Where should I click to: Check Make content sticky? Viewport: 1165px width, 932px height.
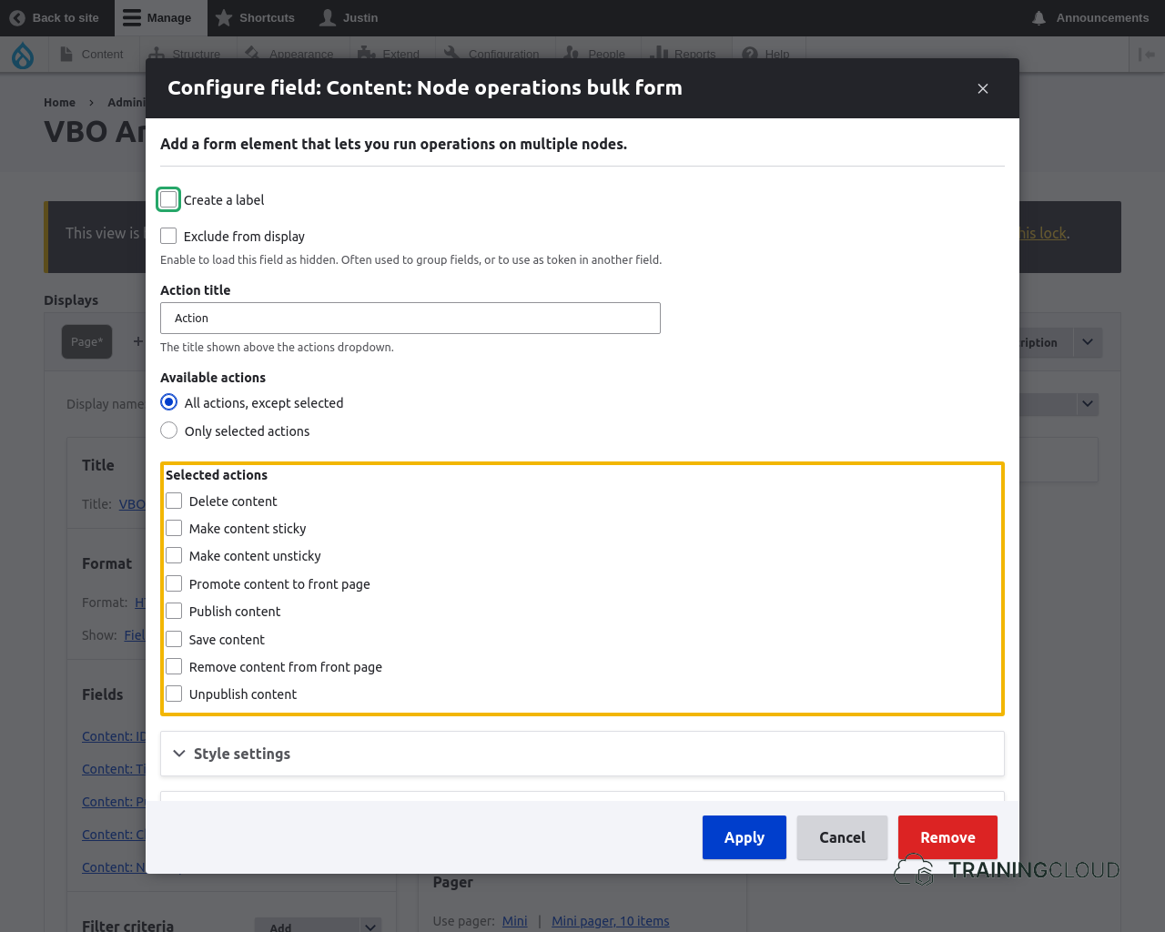click(174, 528)
